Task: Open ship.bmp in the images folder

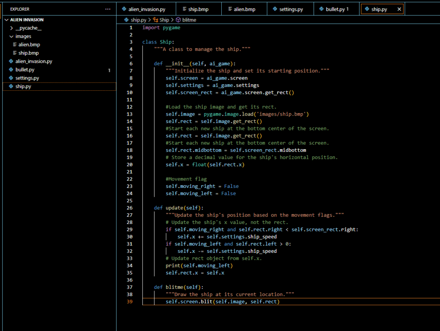Action: [x=28, y=53]
